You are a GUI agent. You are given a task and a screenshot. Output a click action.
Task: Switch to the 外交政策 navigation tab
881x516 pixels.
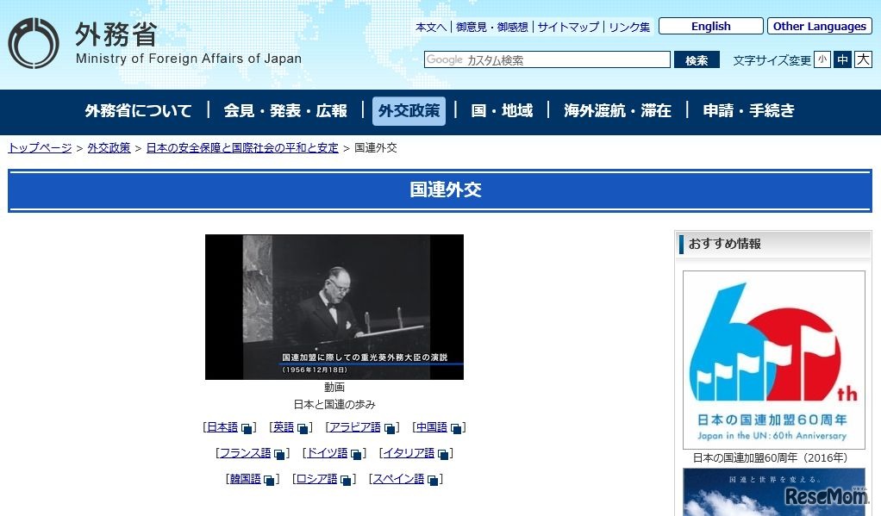point(408,111)
